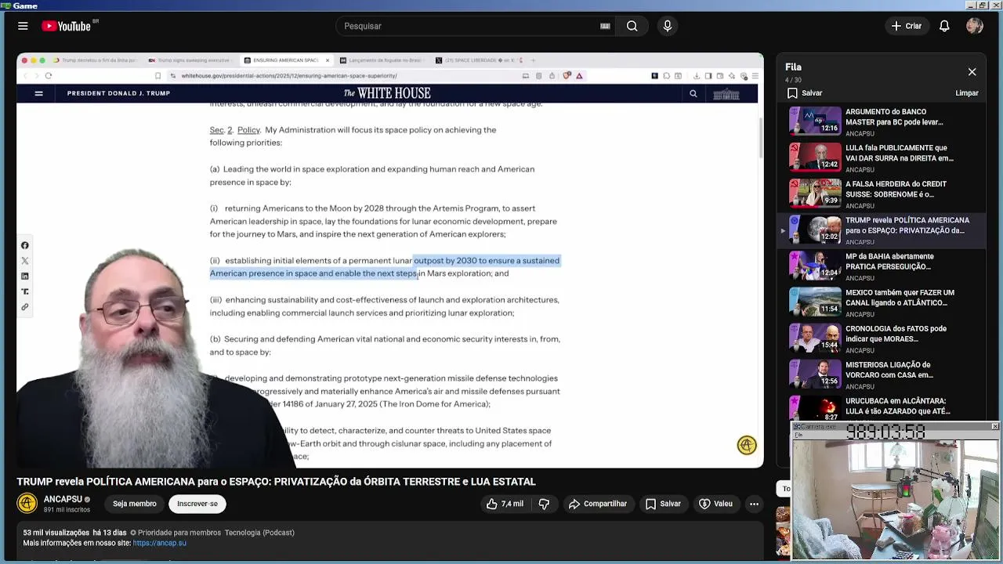
Task: Like the video (7,4 mil)
Action: tap(505, 504)
